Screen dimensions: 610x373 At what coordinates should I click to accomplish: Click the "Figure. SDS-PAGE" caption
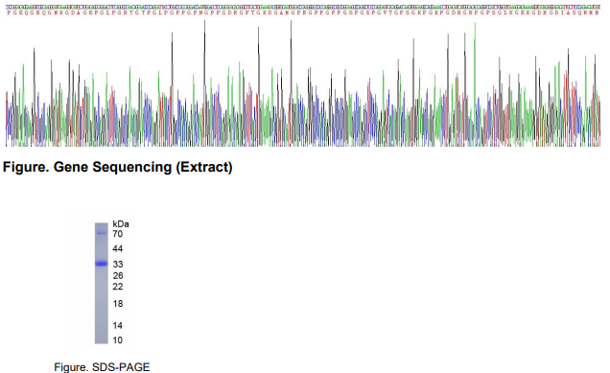(102, 367)
